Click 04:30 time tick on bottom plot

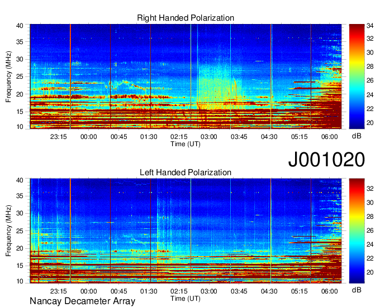[x=269, y=291]
